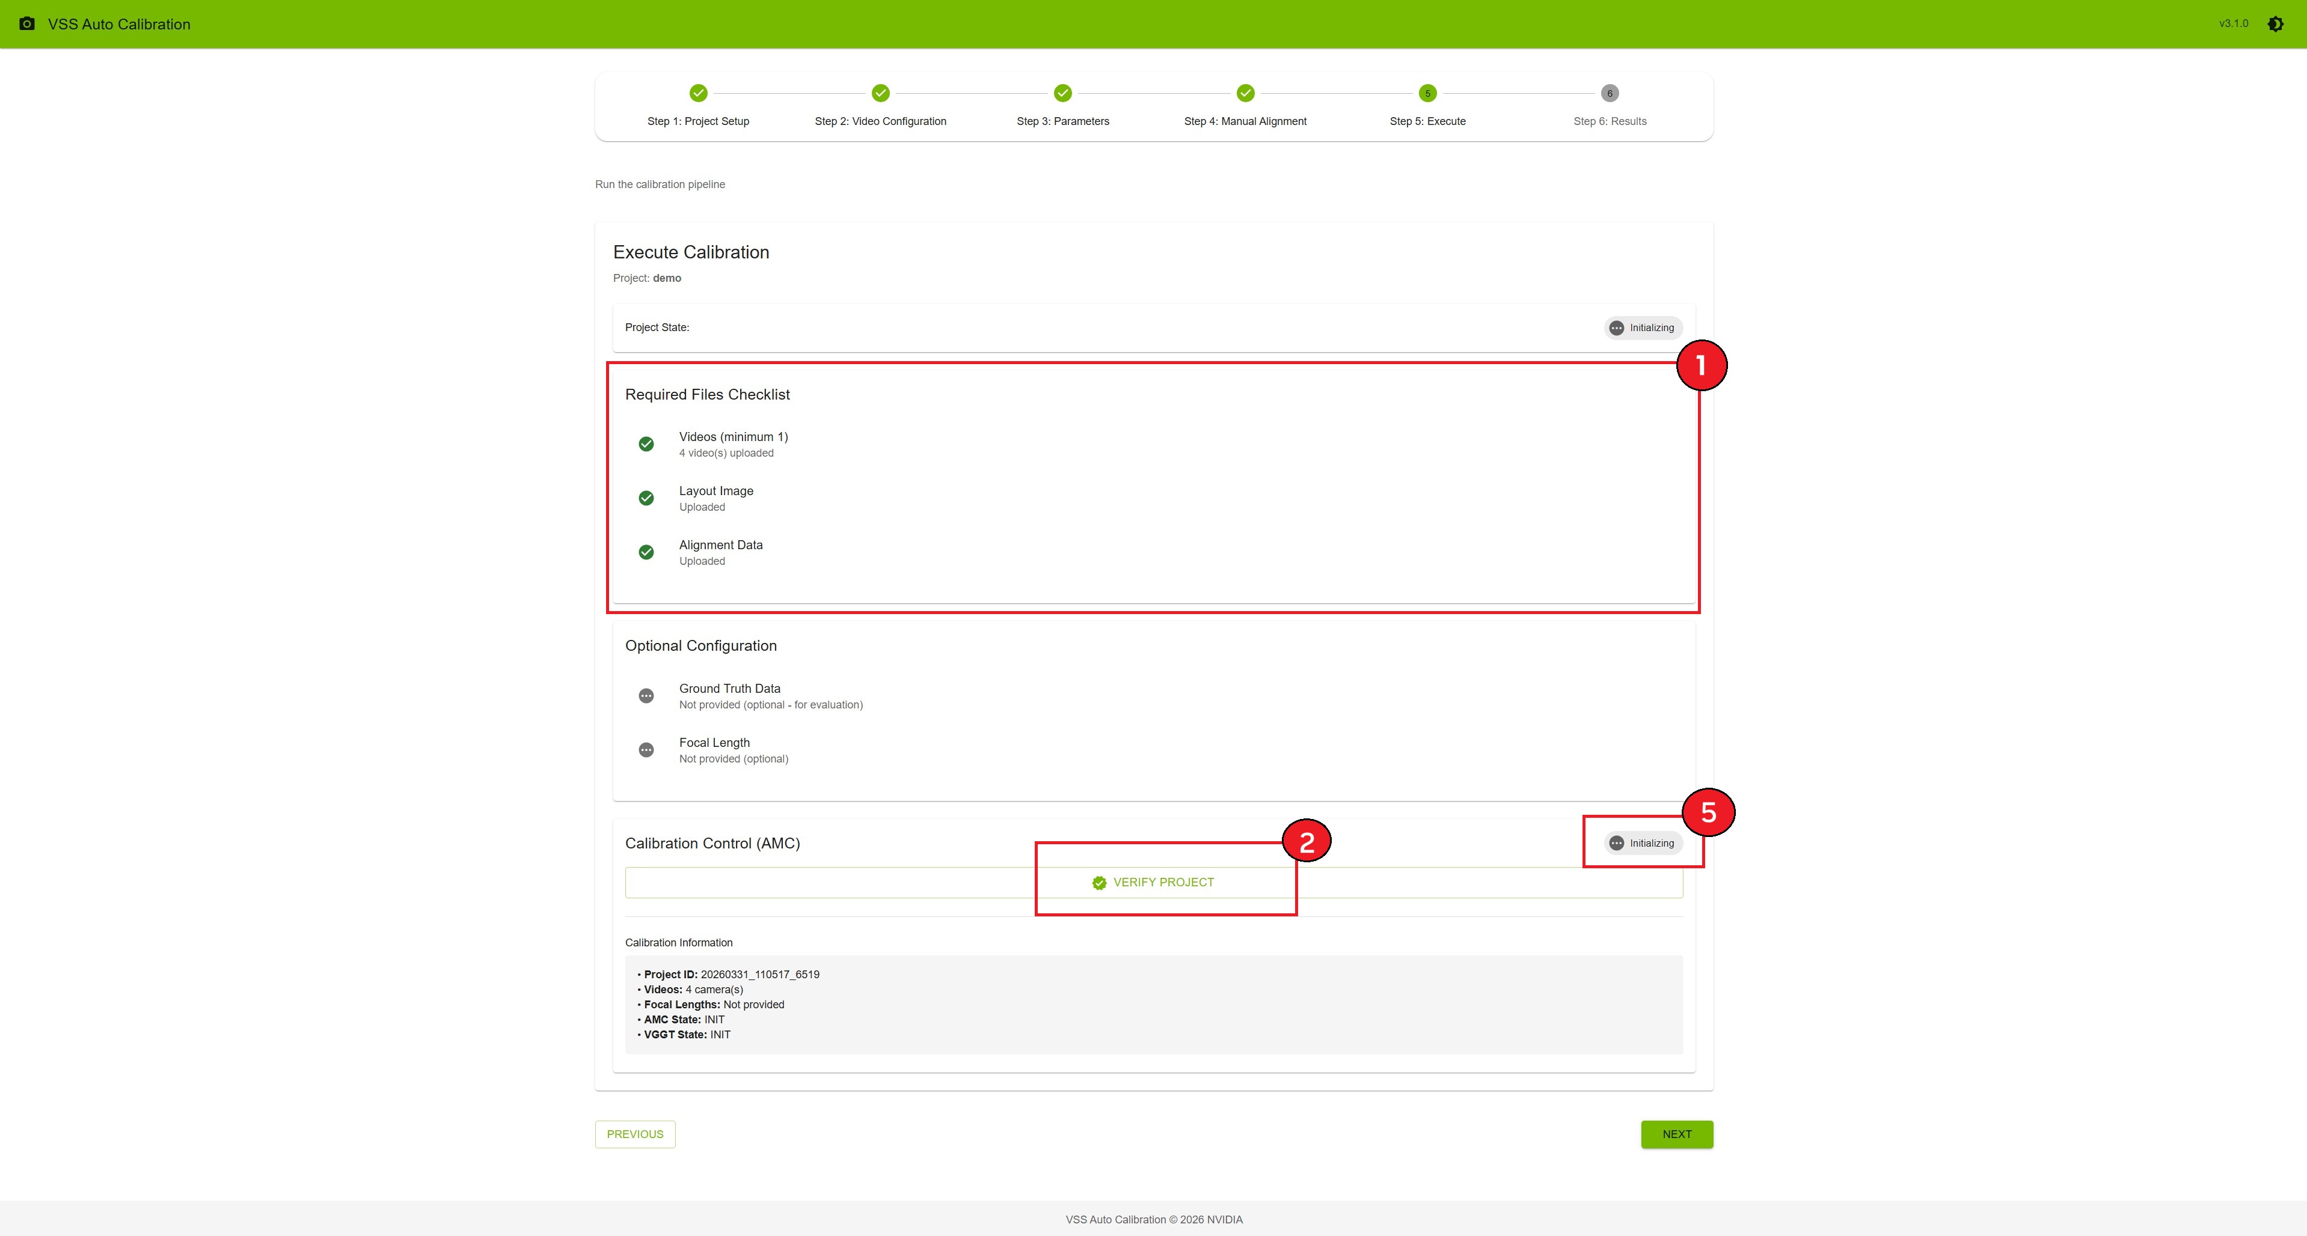This screenshot has width=2307, height=1236.
Task: Open the Step 1: Project Setup label
Action: (x=699, y=122)
